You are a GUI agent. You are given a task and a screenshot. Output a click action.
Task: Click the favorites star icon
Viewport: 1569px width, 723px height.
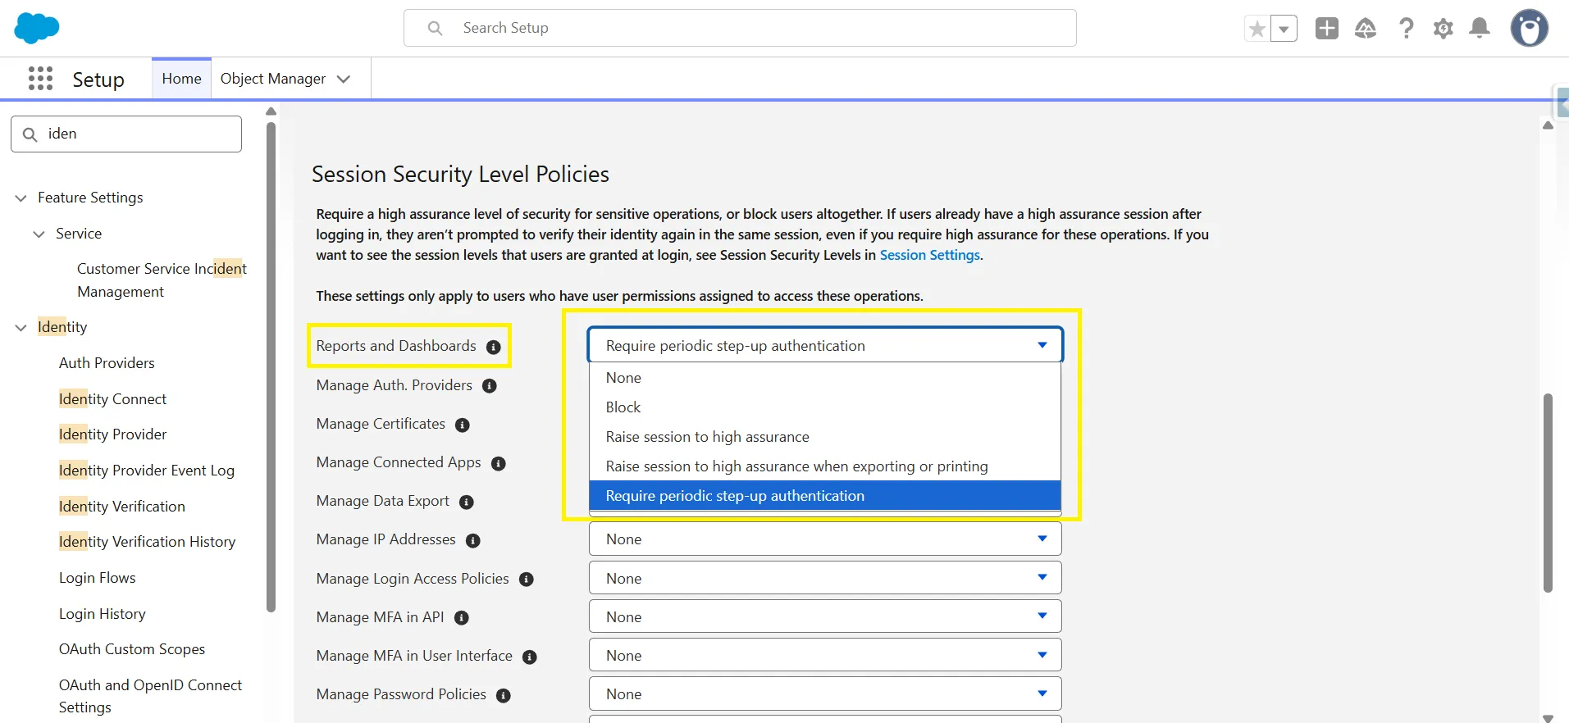tap(1257, 29)
